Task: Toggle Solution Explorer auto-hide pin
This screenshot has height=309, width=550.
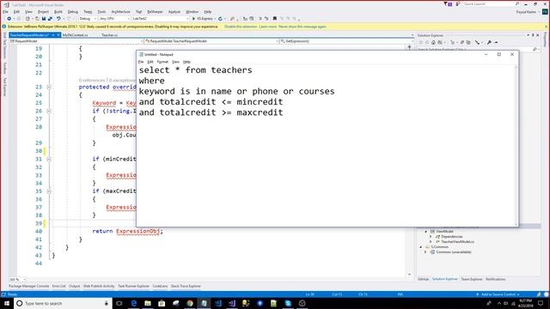Action: coord(533,35)
